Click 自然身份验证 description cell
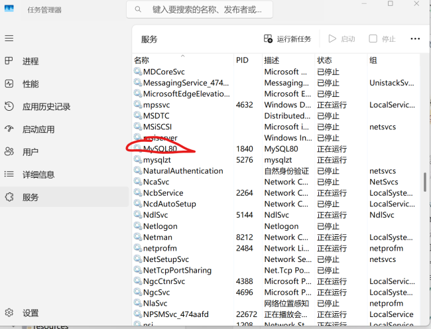The height and width of the screenshot is (329, 431). click(x=286, y=171)
